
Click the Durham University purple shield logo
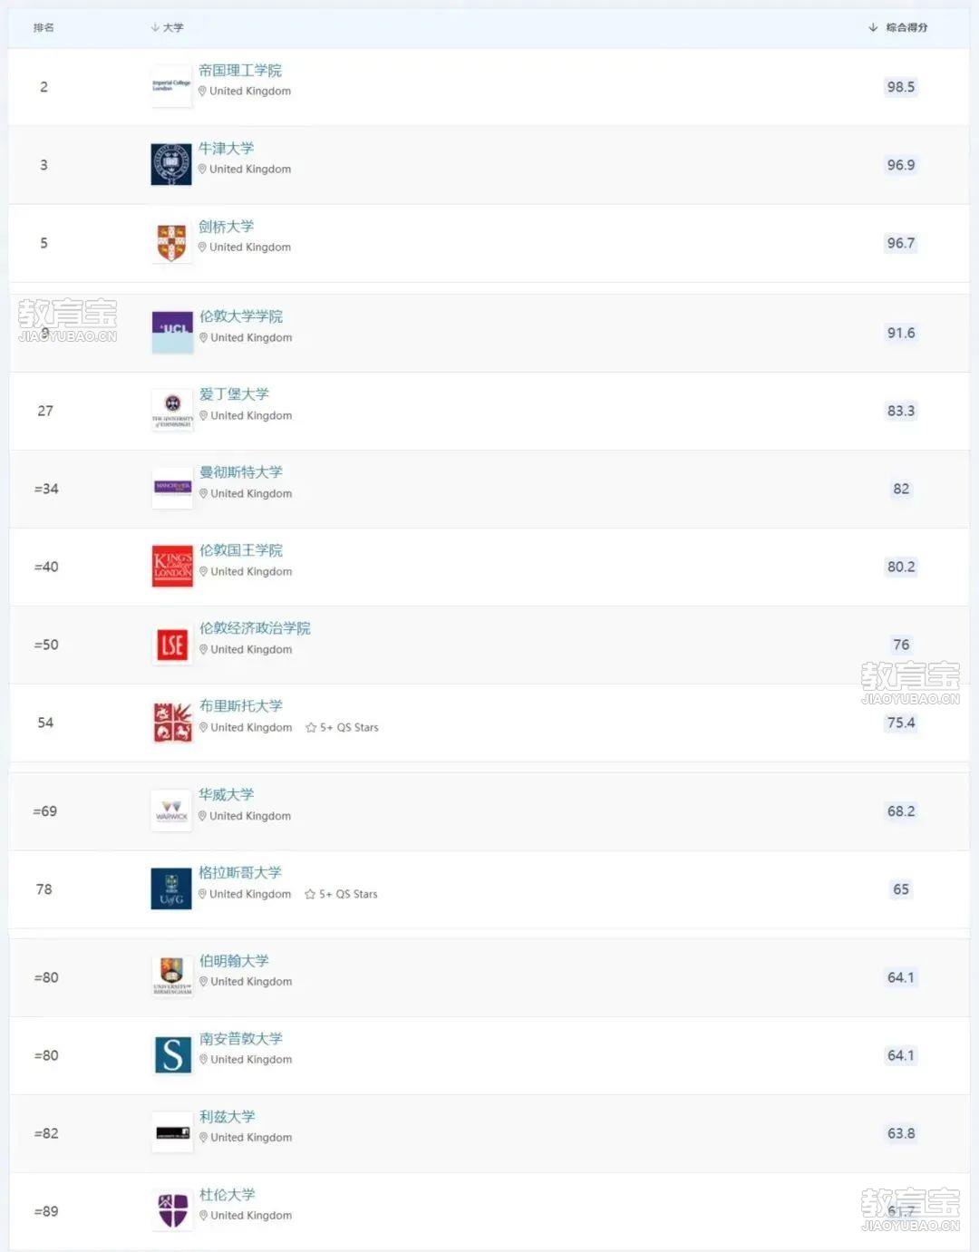coord(172,1211)
